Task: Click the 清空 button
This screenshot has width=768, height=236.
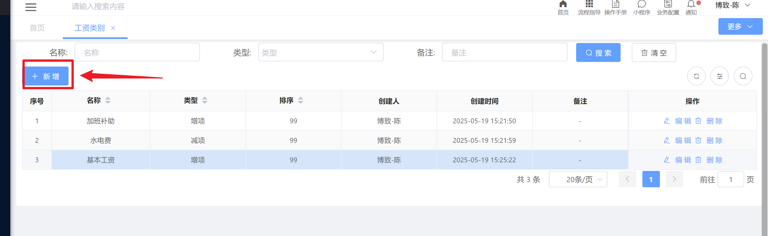Action: click(x=654, y=52)
